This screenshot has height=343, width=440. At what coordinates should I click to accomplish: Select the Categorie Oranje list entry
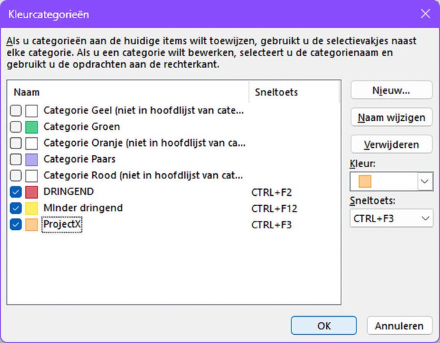click(144, 143)
